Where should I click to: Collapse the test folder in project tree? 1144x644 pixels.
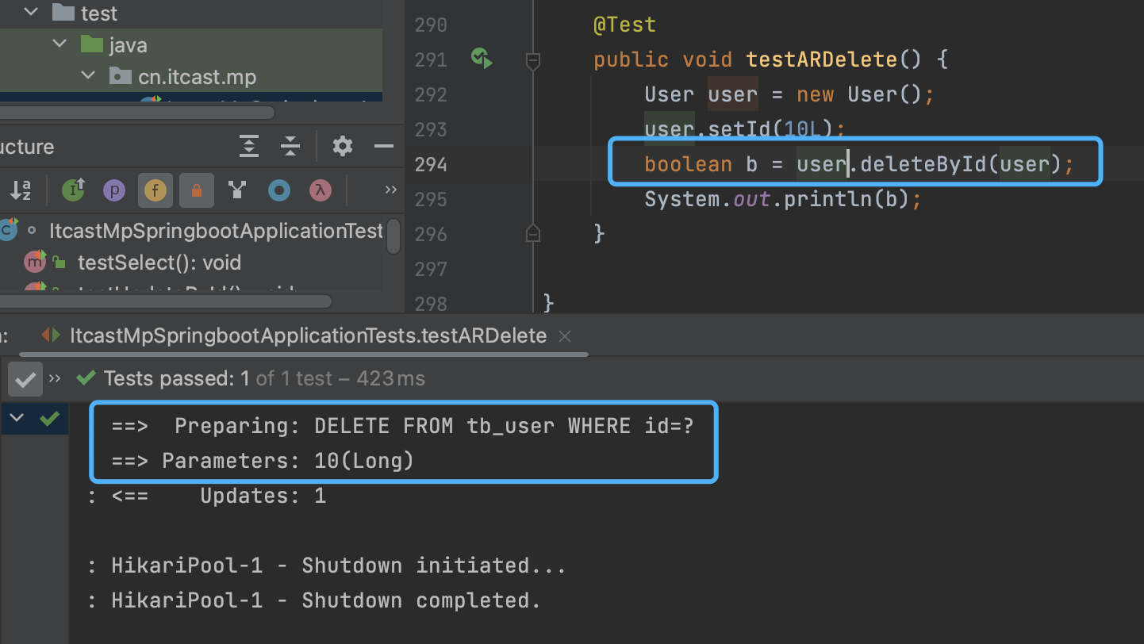(32, 13)
